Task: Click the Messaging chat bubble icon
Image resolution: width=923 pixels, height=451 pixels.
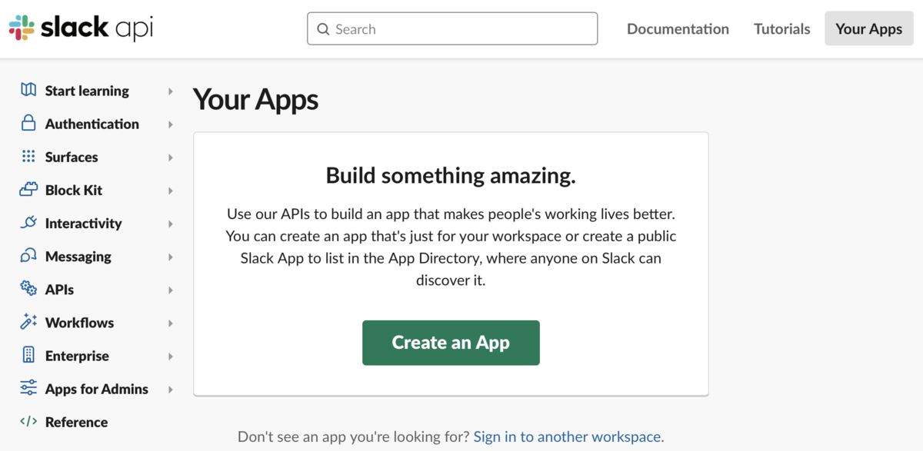Action: point(28,255)
